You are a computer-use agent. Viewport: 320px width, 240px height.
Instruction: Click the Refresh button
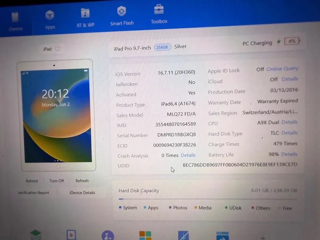pos(82,181)
